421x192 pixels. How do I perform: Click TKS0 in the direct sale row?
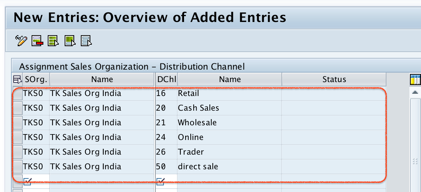pyautogui.click(x=33, y=167)
